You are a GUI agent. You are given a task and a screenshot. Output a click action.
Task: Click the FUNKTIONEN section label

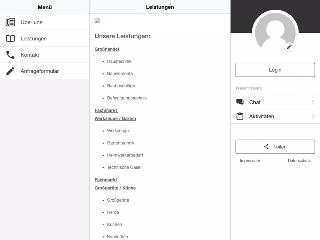[x=249, y=89]
